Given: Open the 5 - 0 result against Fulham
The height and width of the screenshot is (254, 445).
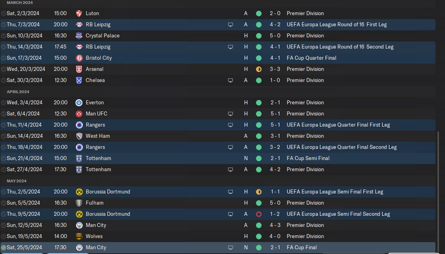Looking at the screenshot, I should tap(275, 203).
